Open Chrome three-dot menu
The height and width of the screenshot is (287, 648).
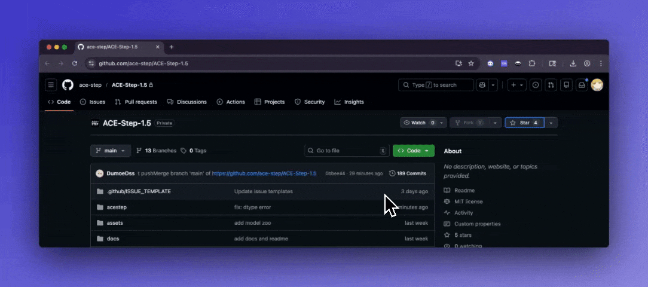[x=601, y=64]
